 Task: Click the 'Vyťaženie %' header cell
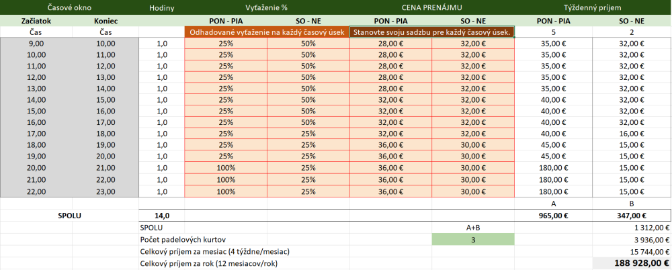(x=267, y=7)
